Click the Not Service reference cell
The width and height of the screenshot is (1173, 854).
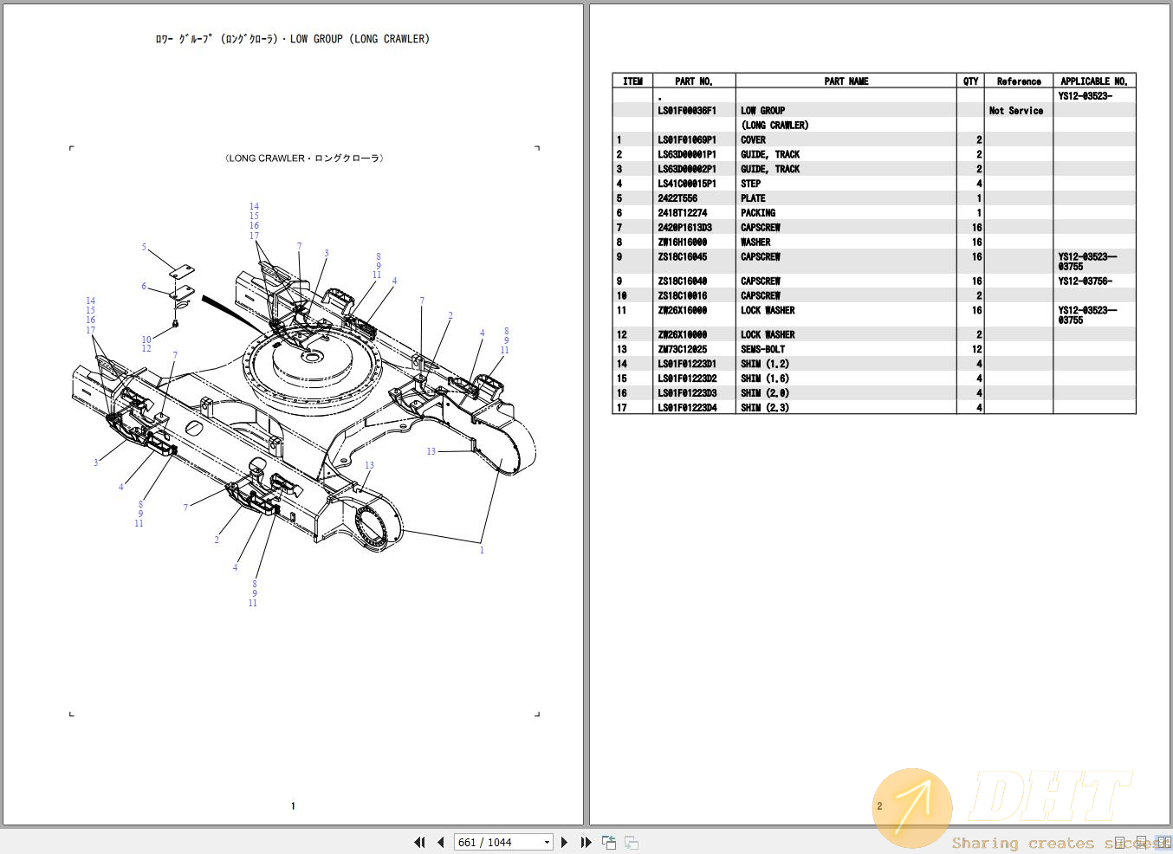pos(1016,111)
